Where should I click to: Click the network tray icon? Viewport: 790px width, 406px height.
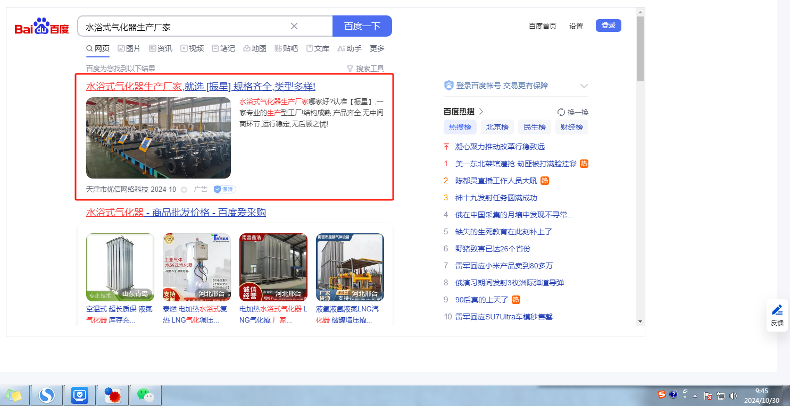(721, 395)
